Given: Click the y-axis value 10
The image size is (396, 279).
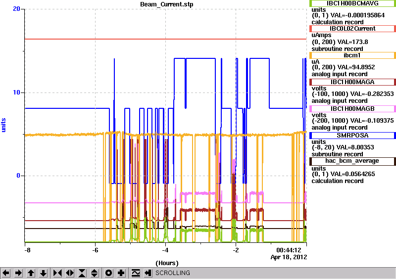Looking at the screenshot, I should click(16, 93).
